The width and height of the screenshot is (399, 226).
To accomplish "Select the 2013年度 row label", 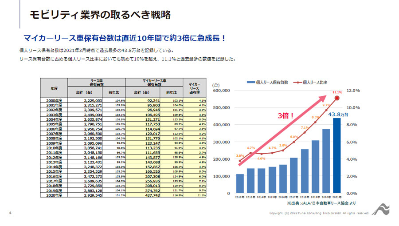I will 54,163.
